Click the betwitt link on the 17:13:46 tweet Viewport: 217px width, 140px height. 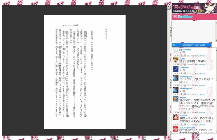[202, 125]
